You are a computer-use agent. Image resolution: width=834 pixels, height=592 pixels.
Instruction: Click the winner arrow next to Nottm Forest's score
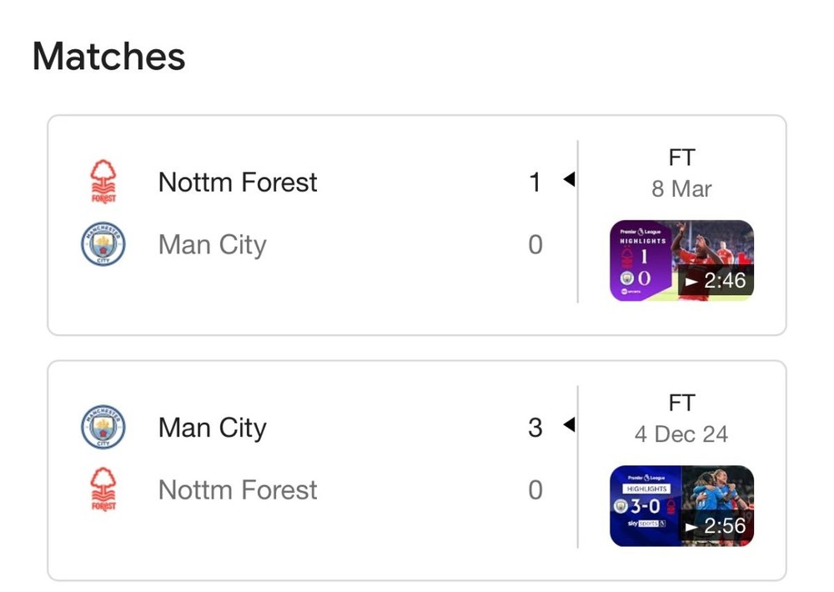569,179
